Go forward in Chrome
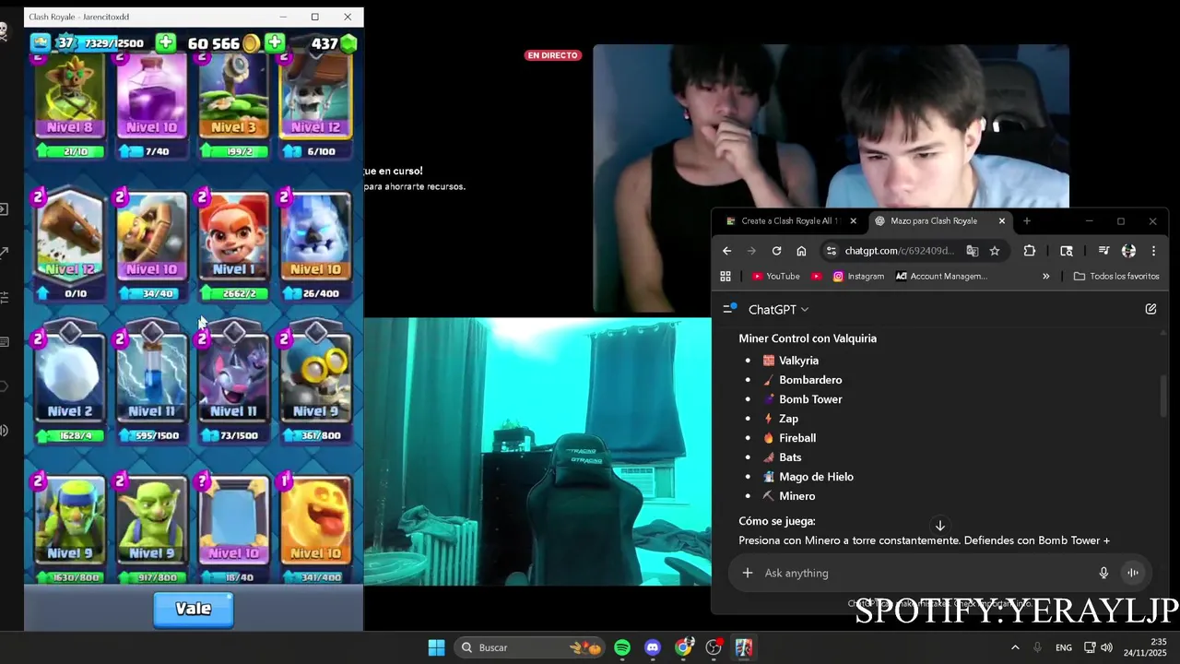1180x664 pixels. (x=751, y=251)
